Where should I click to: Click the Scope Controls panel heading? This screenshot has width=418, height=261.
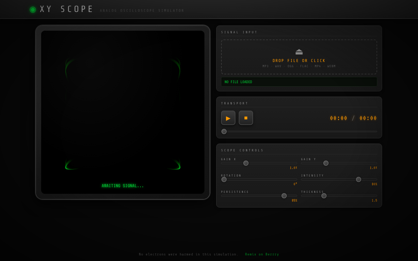click(x=242, y=150)
